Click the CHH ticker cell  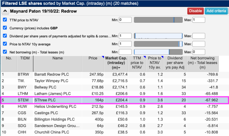point(22,132)
